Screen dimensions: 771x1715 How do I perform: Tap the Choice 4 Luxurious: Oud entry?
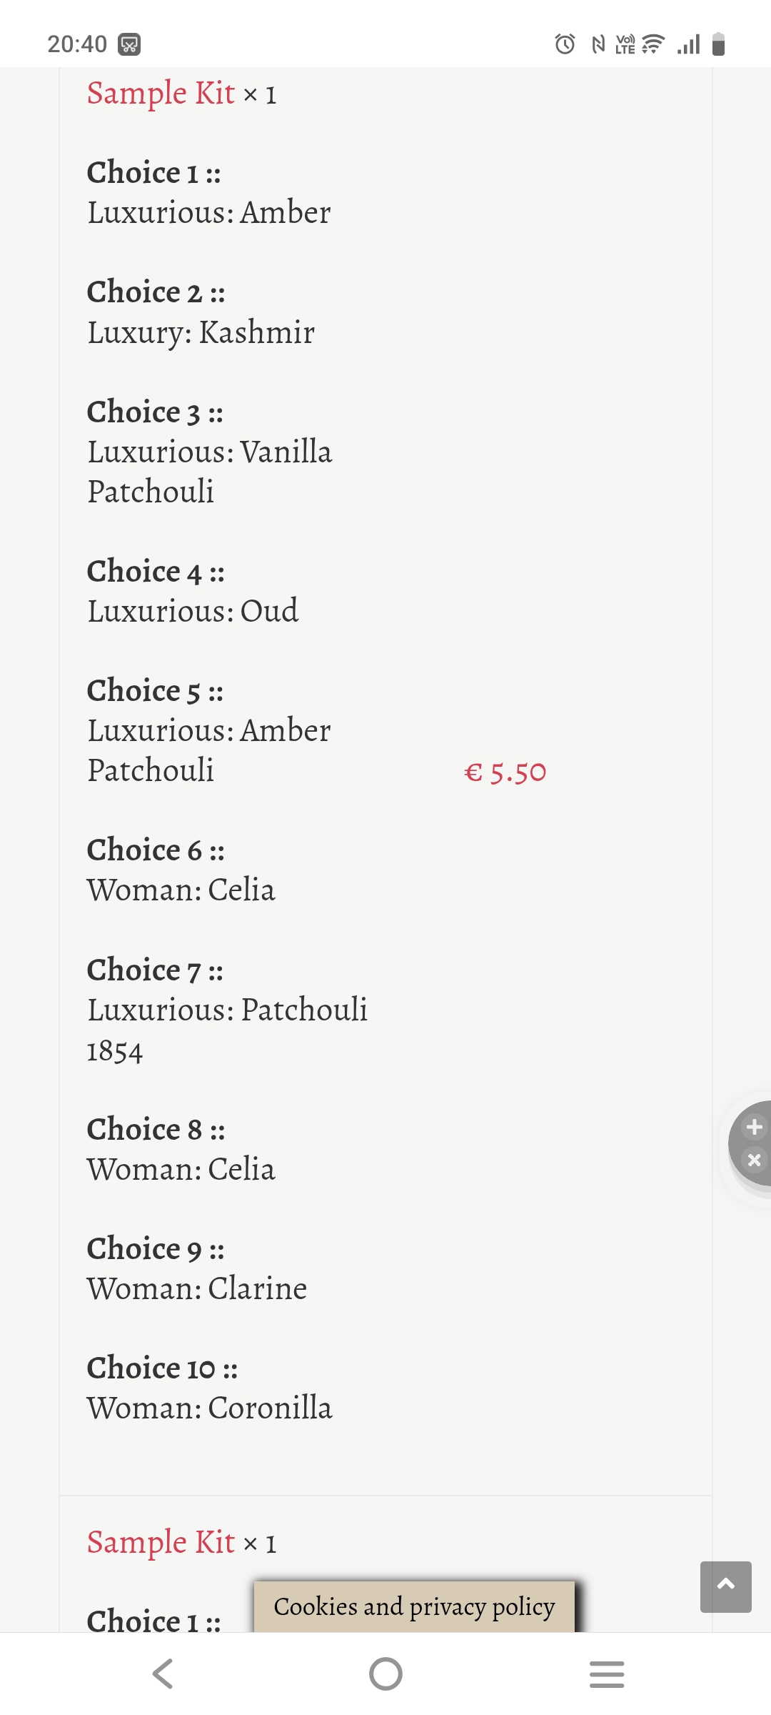pyautogui.click(x=193, y=591)
